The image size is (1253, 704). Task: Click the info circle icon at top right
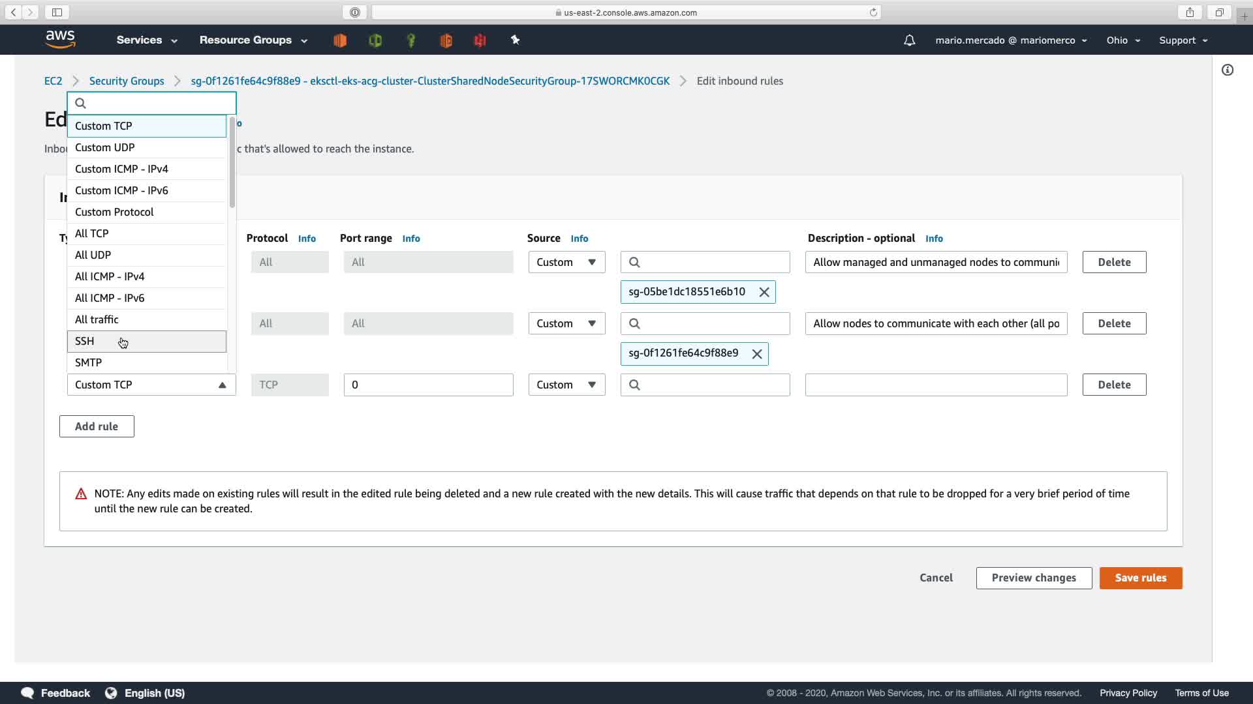(x=1228, y=70)
